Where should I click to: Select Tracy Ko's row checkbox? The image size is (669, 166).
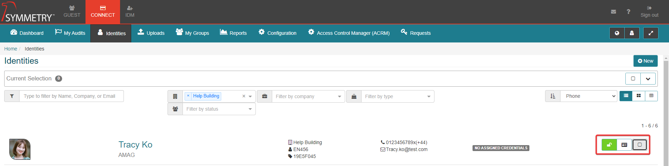point(640,145)
